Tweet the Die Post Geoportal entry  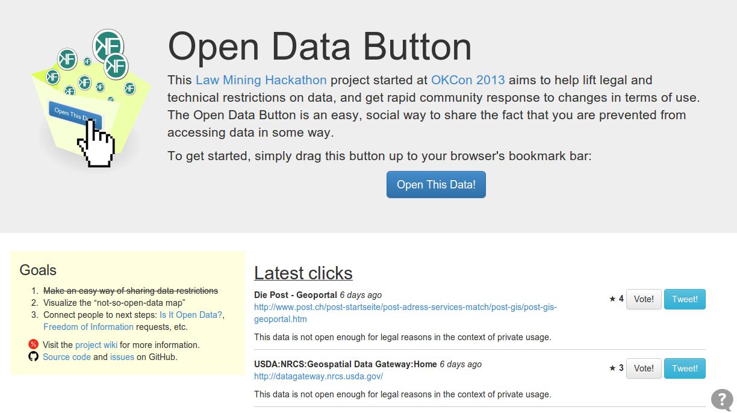pyautogui.click(x=685, y=299)
